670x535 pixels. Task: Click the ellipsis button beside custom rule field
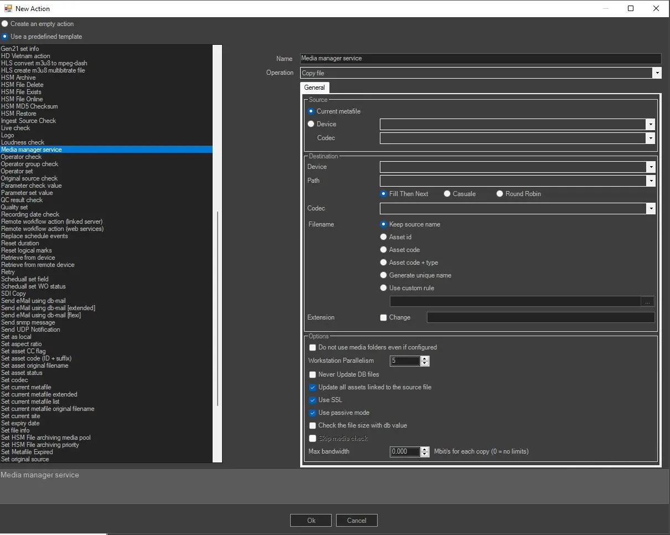coord(648,302)
